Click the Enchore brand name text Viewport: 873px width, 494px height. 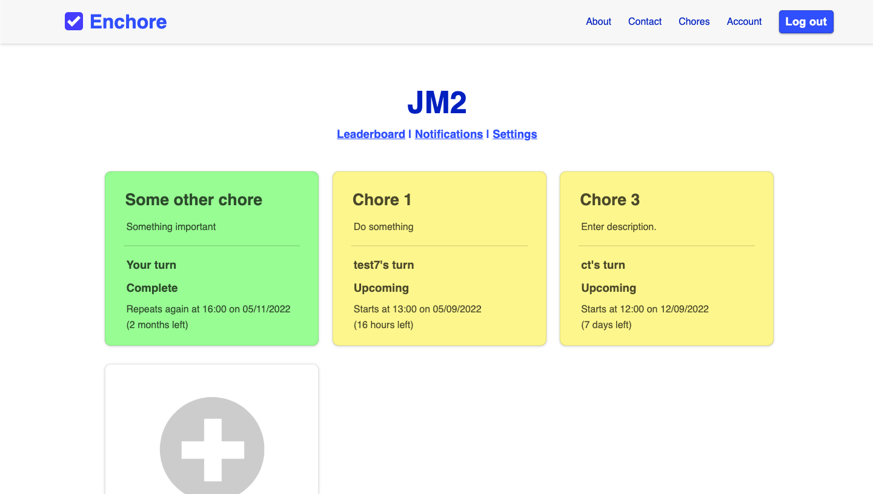(128, 22)
